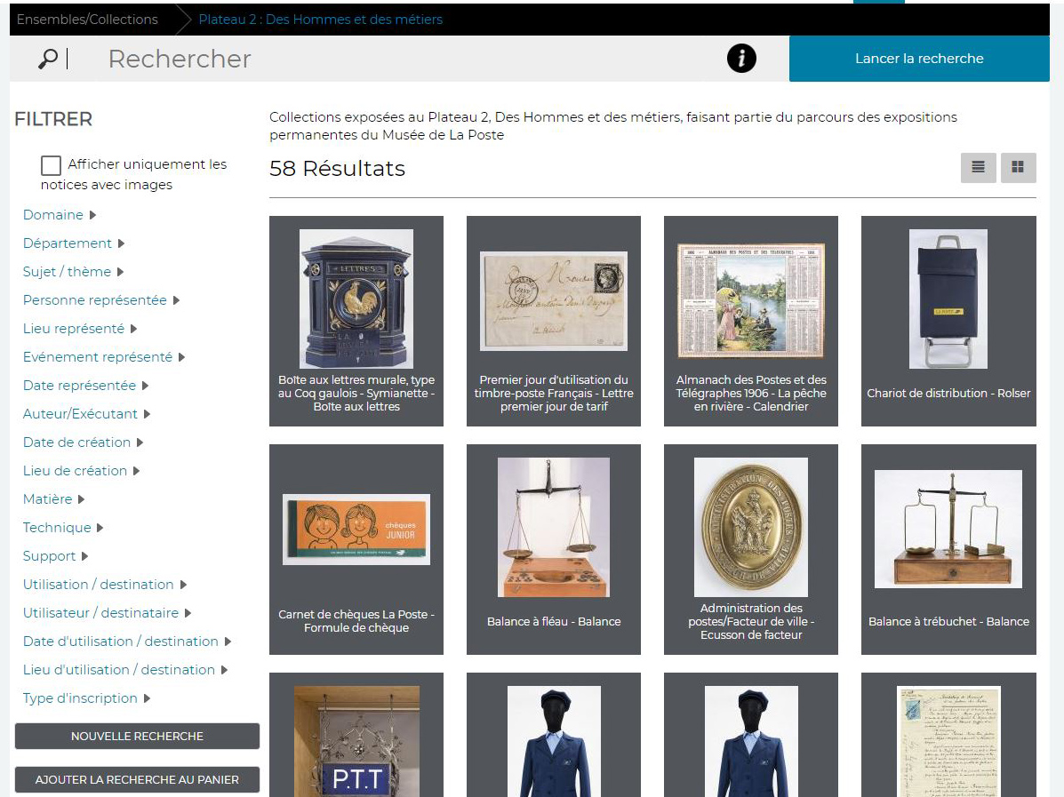Open the 'Date de création' filter

click(x=76, y=442)
